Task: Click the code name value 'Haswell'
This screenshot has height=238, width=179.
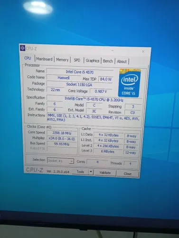Action: pyautogui.click(x=64, y=78)
